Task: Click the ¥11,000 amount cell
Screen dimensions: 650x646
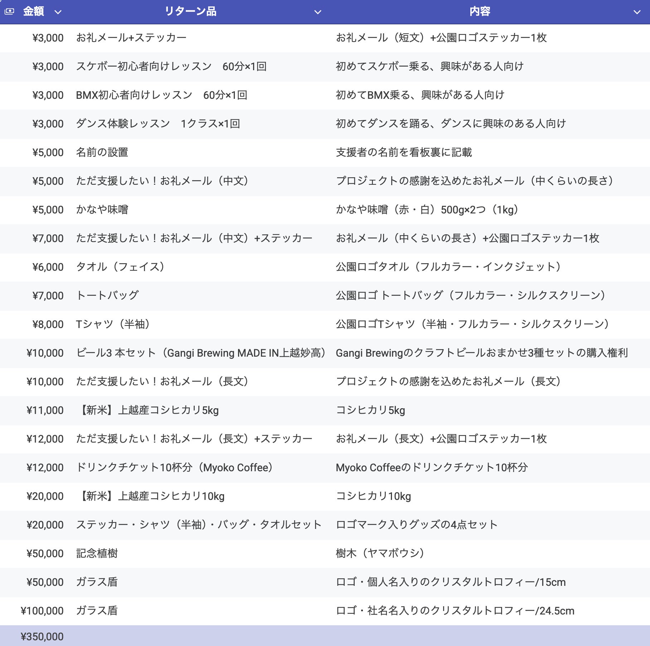Action: [45, 410]
